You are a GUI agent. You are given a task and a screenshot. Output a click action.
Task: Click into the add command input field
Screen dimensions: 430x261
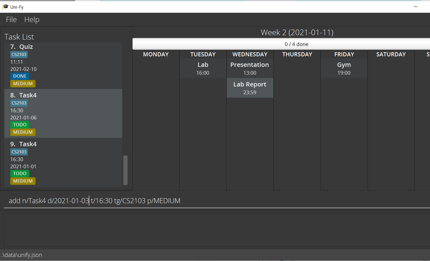click(217, 201)
